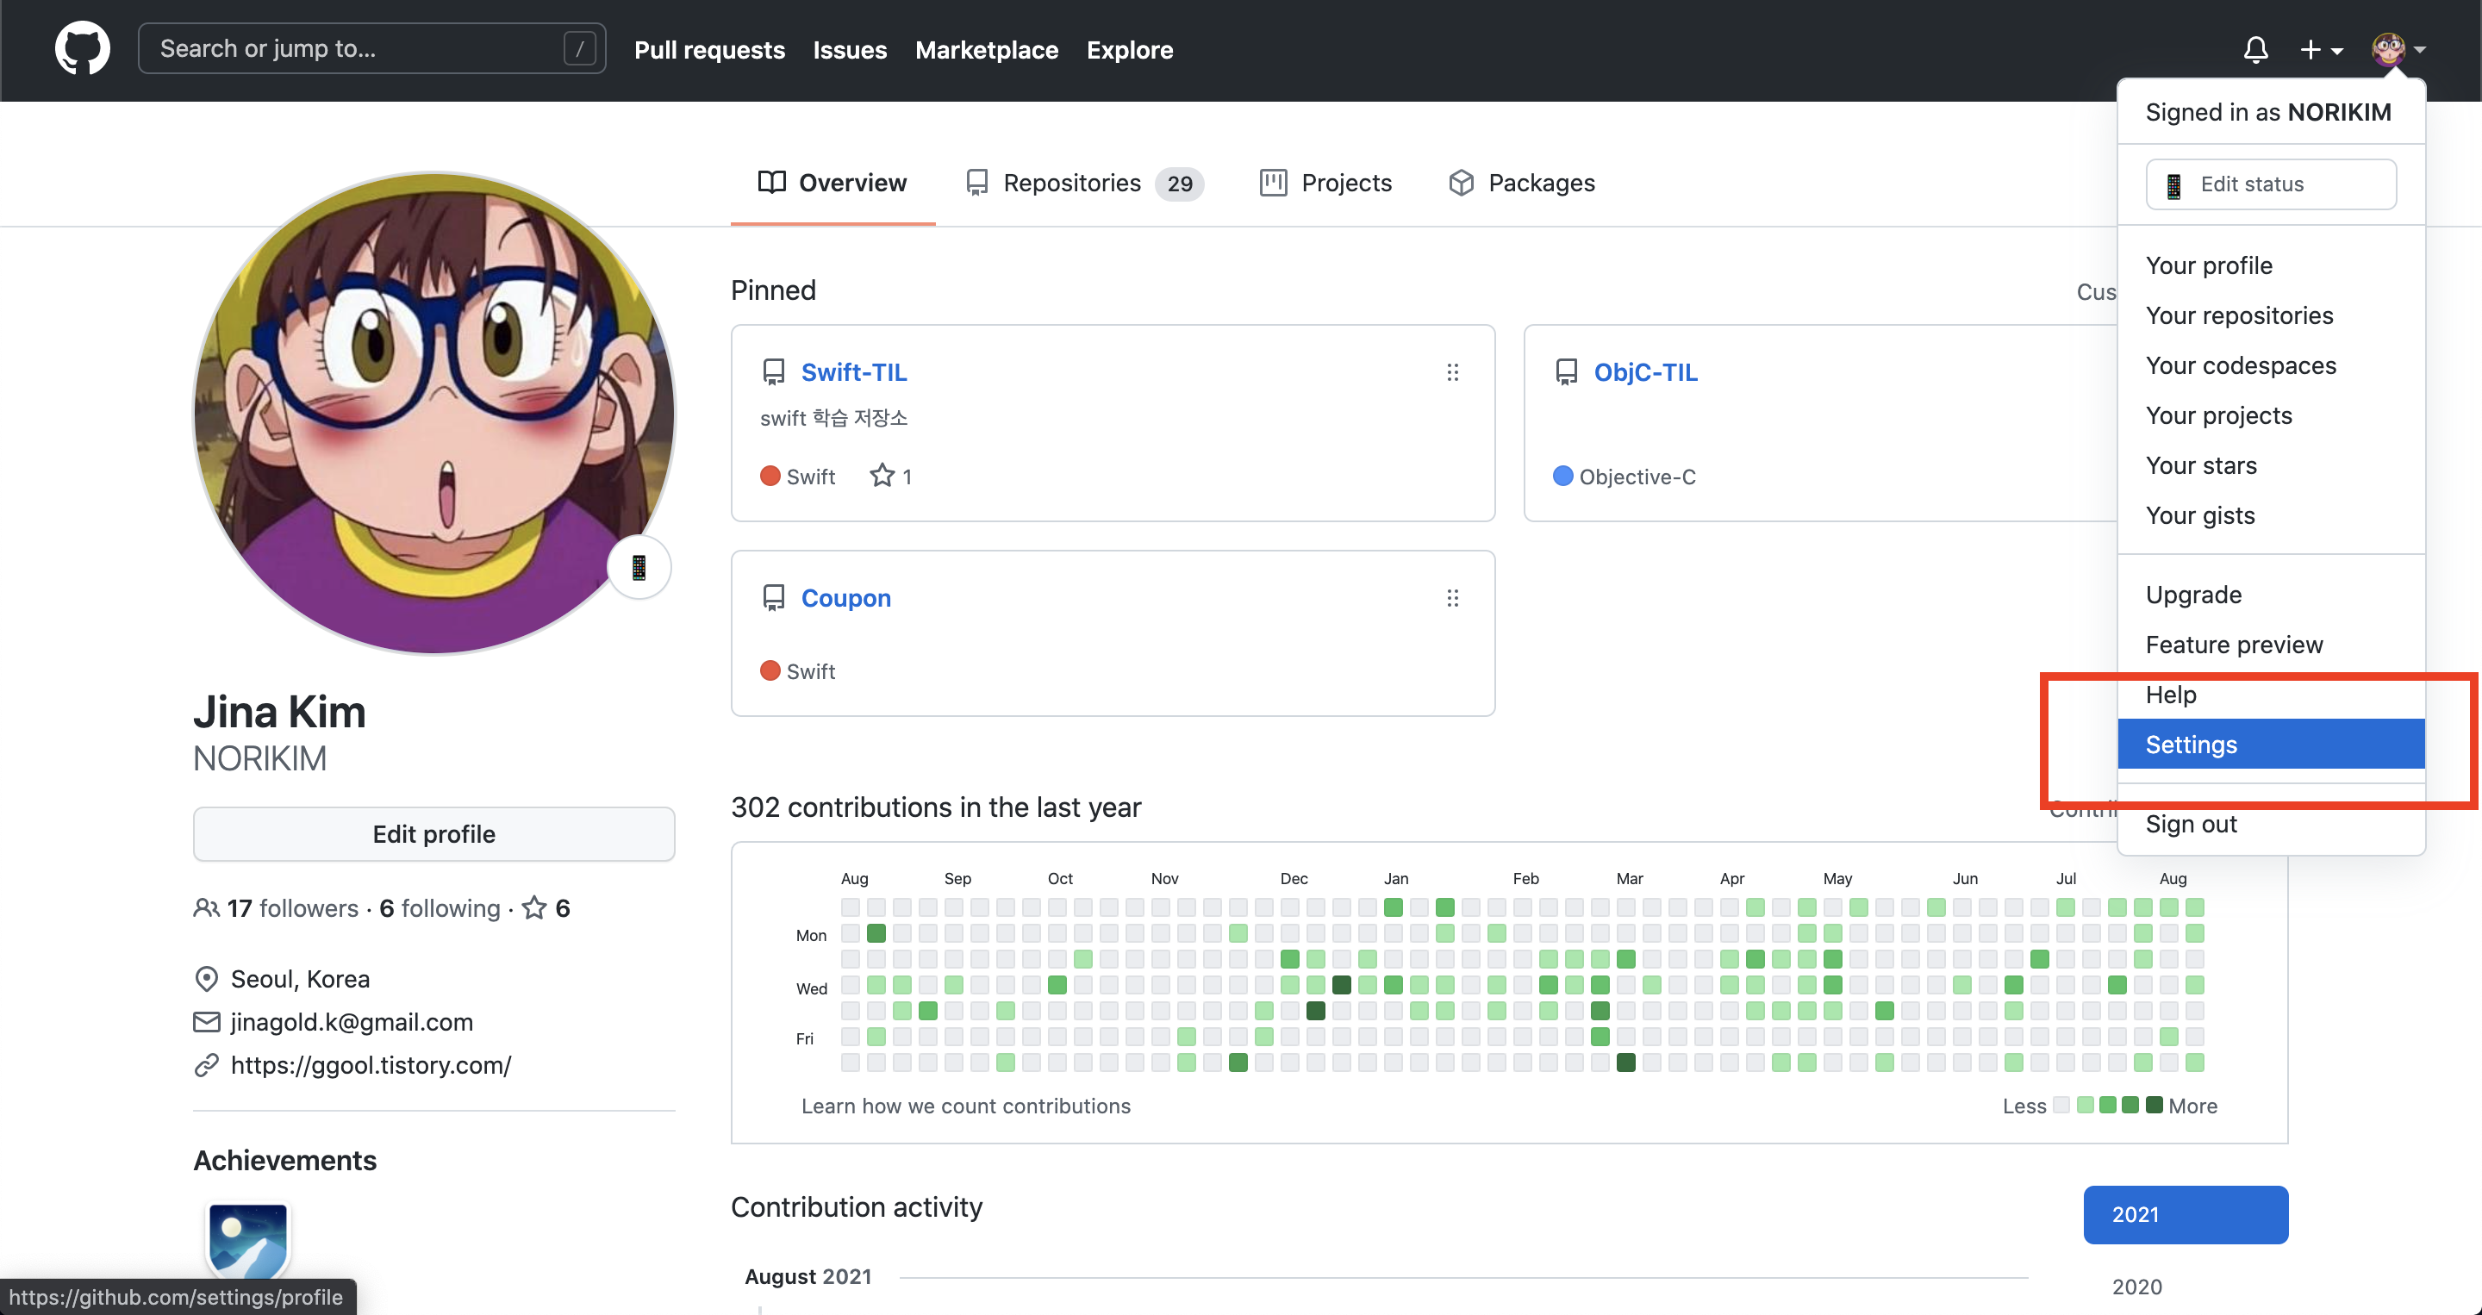Switch to the Repositories tab
The image size is (2482, 1315).
click(x=1084, y=183)
